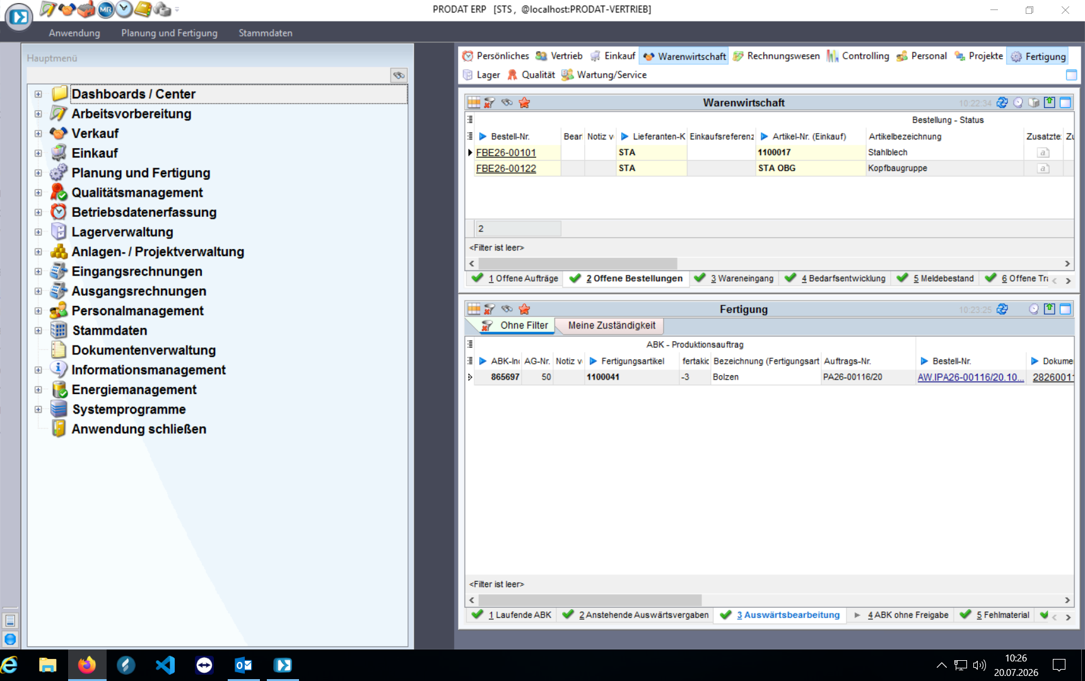Expand the Systemprogramme tree node
This screenshot has width=1085, height=681.
[38, 409]
